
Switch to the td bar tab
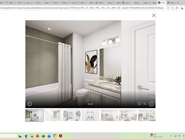108,3
